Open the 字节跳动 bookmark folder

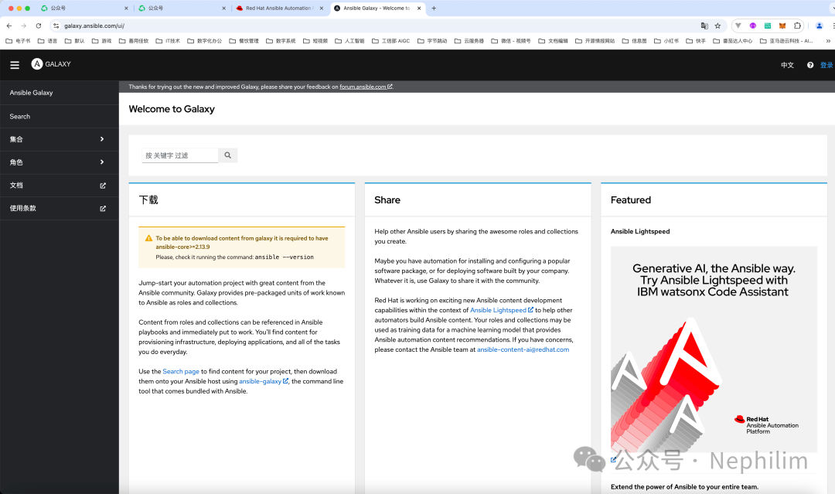pos(432,40)
